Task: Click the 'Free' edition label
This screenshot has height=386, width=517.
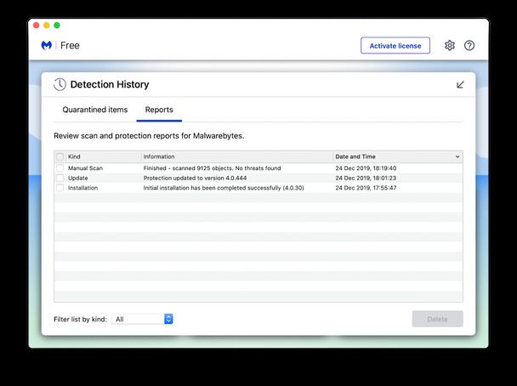Action: coord(70,46)
